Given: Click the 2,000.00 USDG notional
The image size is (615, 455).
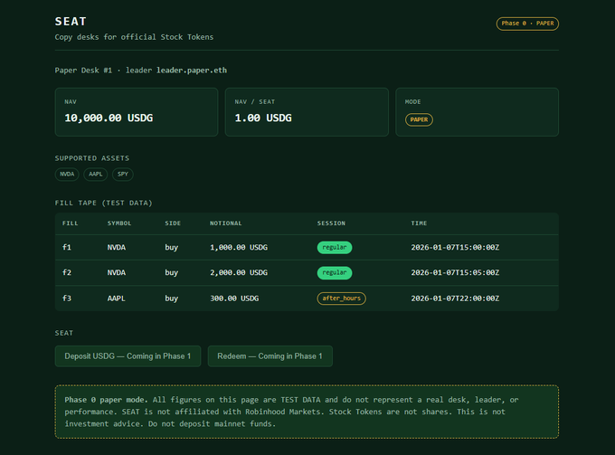Looking at the screenshot, I should (x=239, y=272).
